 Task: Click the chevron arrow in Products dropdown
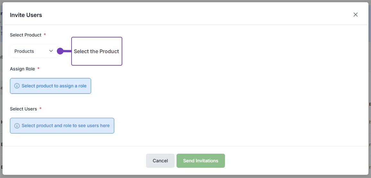coord(51,51)
